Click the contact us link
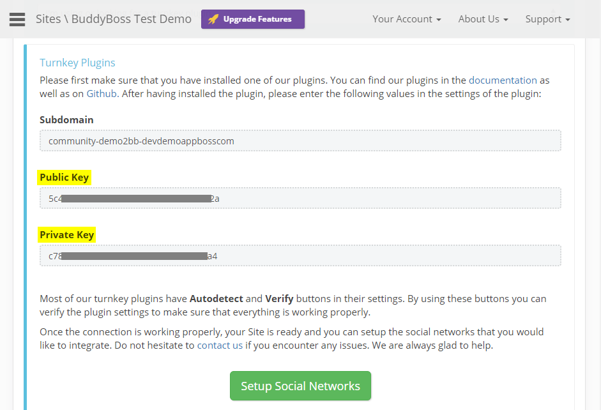601x410 pixels. pyautogui.click(x=220, y=345)
